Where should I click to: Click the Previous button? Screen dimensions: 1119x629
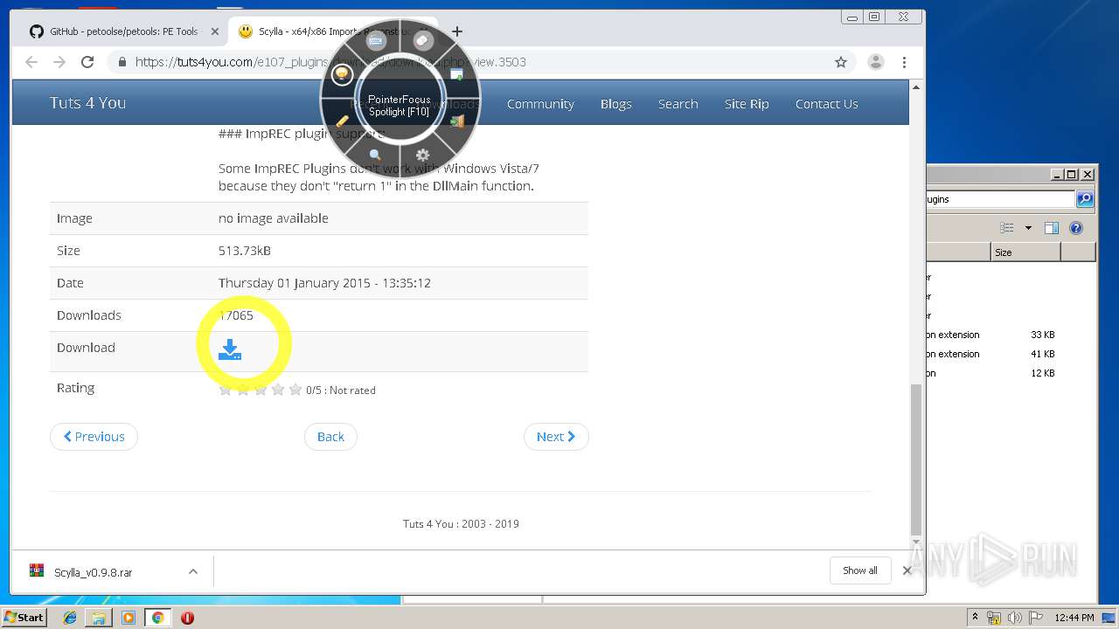pos(94,437)
